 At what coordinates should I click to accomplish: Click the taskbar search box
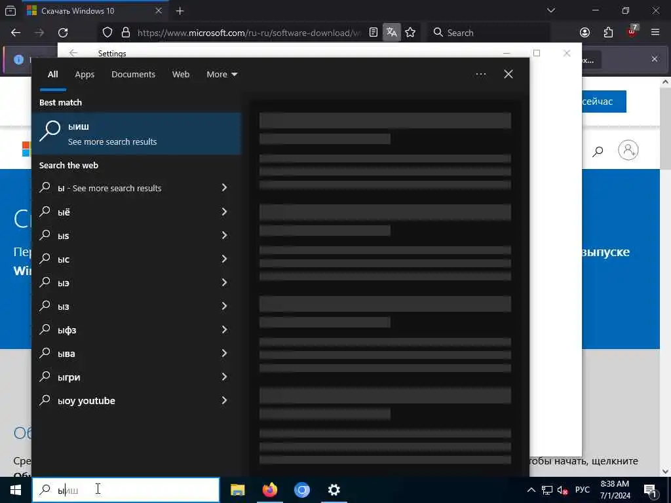[x=126, y=490]
